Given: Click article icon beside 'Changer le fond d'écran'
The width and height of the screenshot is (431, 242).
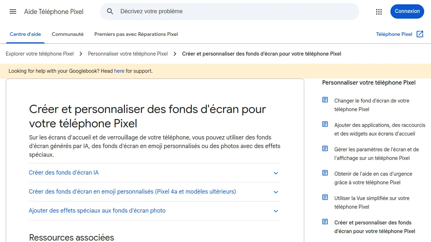Looking at the screenshot, I should 325,100.
